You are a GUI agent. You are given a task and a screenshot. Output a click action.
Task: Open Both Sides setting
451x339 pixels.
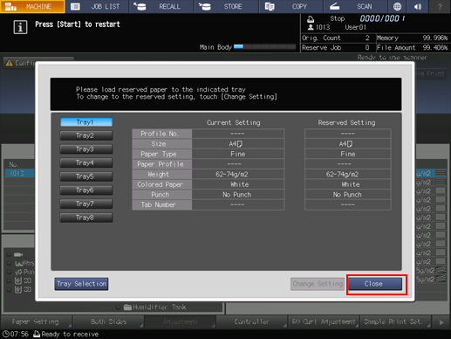pos(108,322)
